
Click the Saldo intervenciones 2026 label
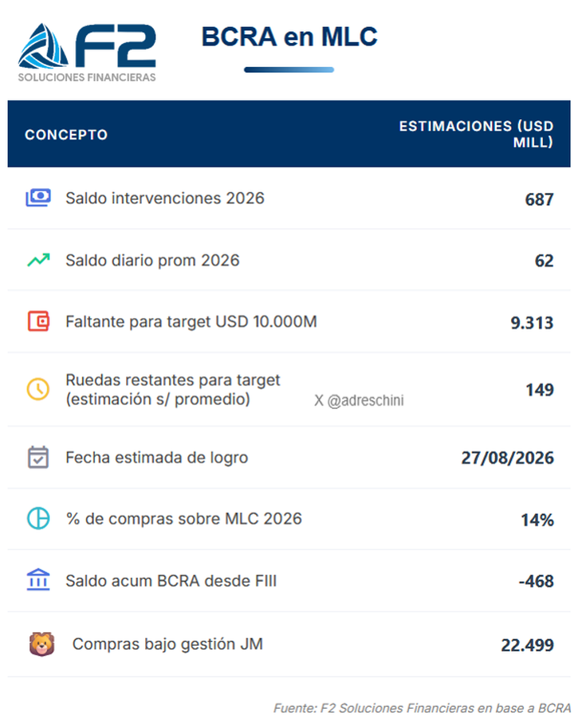pyautogui.click(x=164, y=198)
